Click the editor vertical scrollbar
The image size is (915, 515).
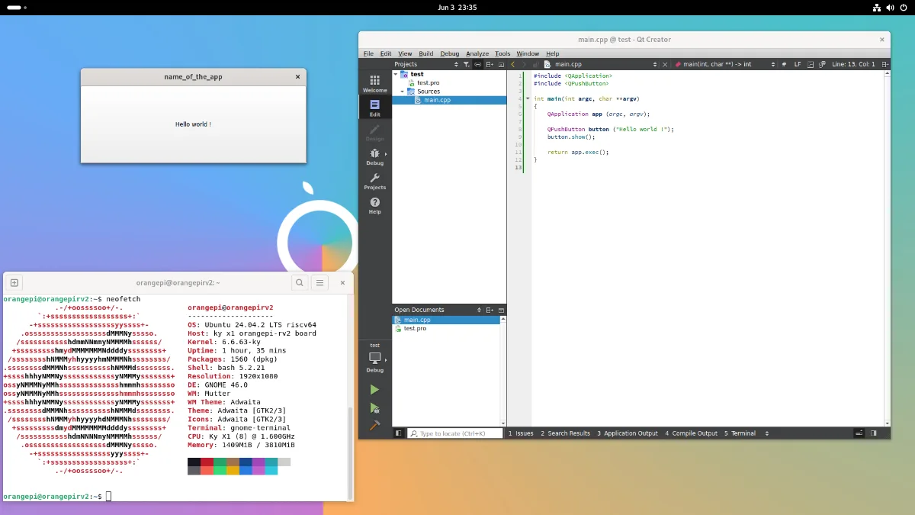(x=887, y=248)
